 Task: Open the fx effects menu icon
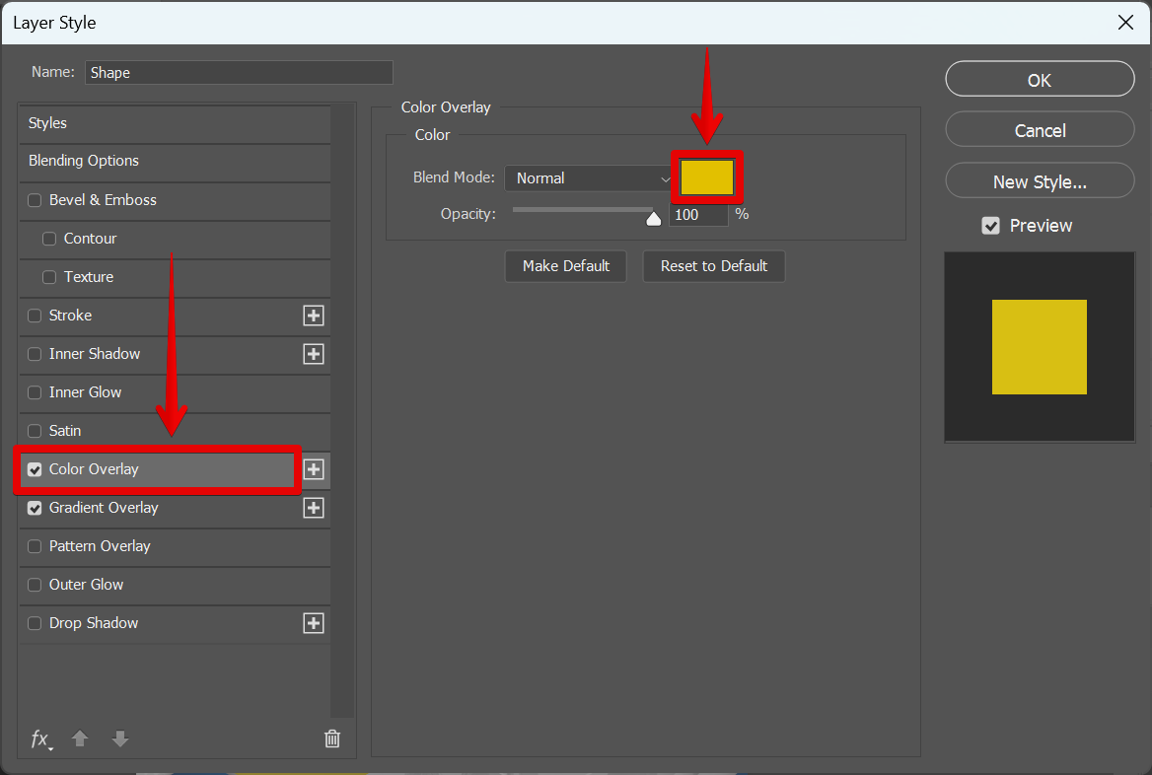[41, 739]
